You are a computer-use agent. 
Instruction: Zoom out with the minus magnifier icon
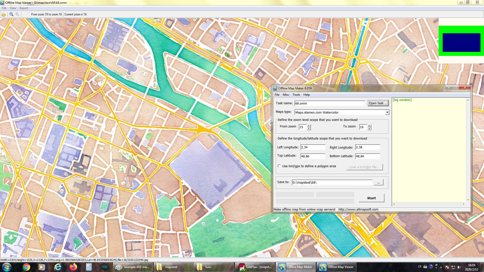tap(11, 14)
